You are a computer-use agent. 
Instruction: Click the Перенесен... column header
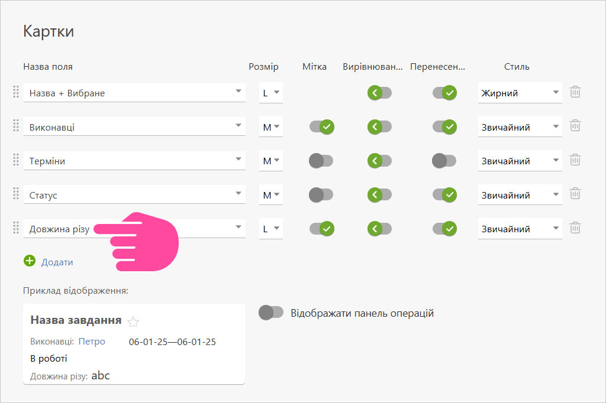click(437, 67)
